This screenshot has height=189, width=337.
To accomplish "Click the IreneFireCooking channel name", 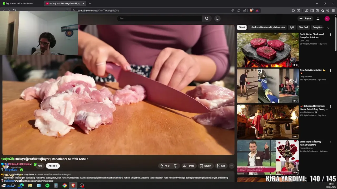I will 307,112.
